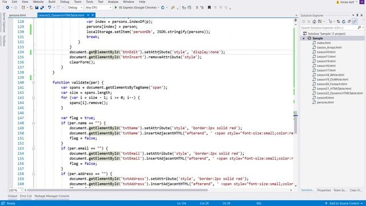
Task: Close the Lesson22_DynamicHTMLTable.html tab
Action: coord(93,15)
